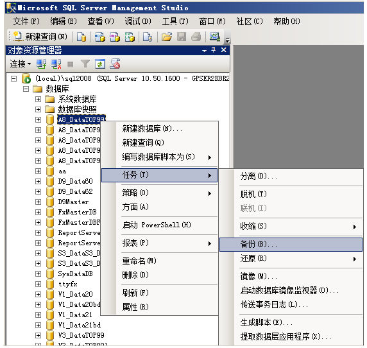
Task: Select 备份(B)... in the tasks submenu
Action: coord(291,244)
